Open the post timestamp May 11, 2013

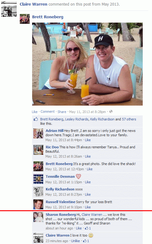tap(87, 112)
